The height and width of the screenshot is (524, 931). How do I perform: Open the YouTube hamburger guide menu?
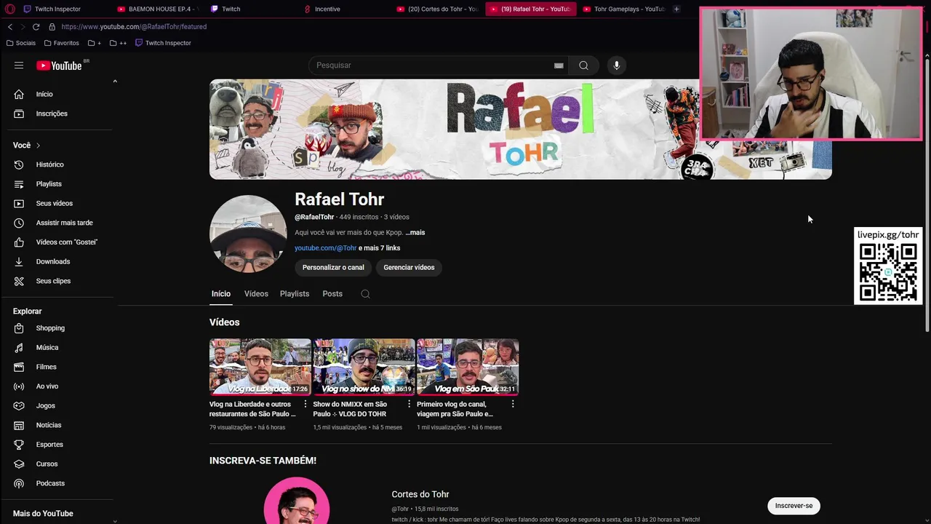pyautogui.click(x=19, y=65)
